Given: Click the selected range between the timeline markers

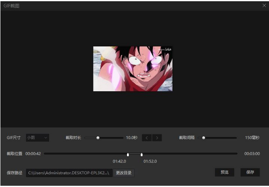Looking at the screenshot, I should point(134,154).
